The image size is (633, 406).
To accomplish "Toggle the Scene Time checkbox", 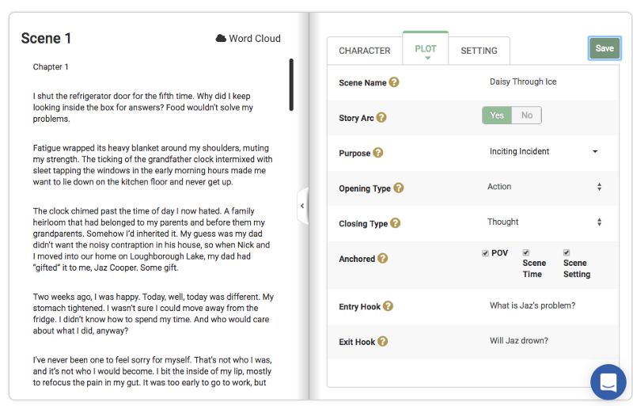I will coord(526,253).
